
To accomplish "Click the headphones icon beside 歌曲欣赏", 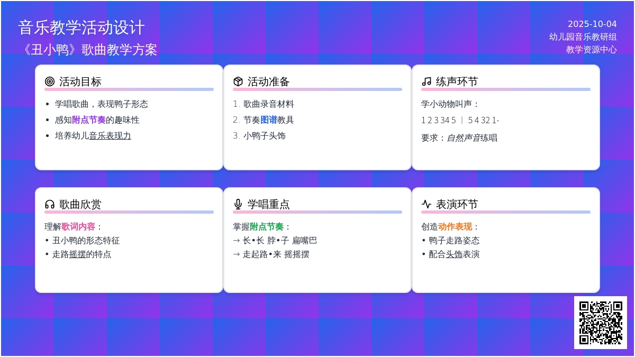I will coord(50,204).
